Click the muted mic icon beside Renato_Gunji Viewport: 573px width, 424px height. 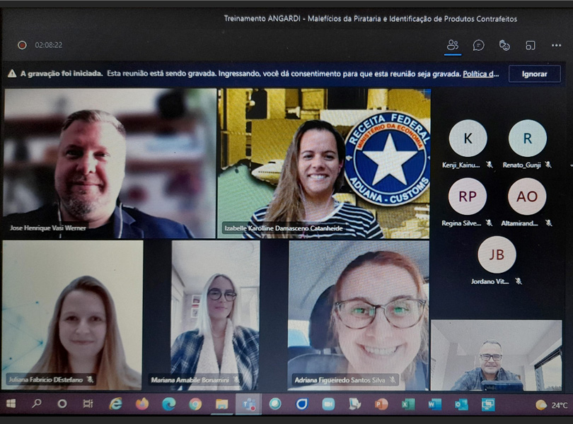pos(548,165)
